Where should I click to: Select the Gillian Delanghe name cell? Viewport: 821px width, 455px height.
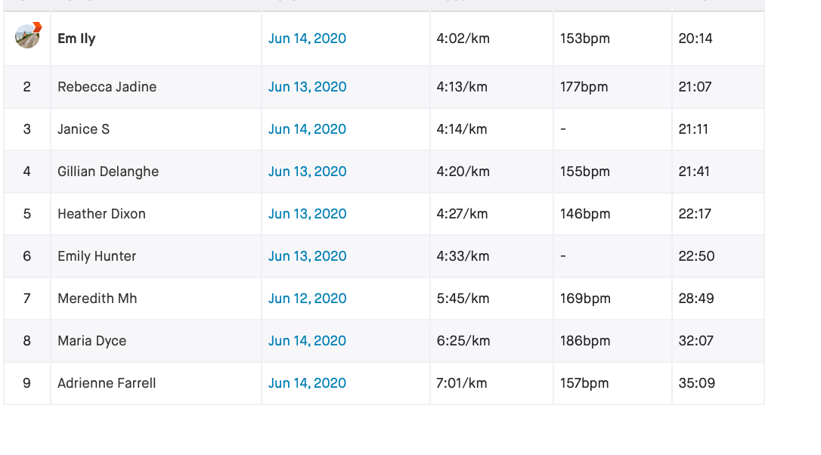[156, 172]
